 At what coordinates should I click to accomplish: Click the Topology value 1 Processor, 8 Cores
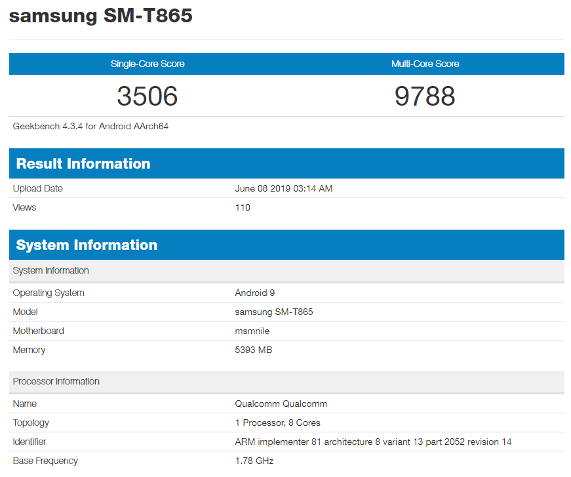(x=278, y=423)
